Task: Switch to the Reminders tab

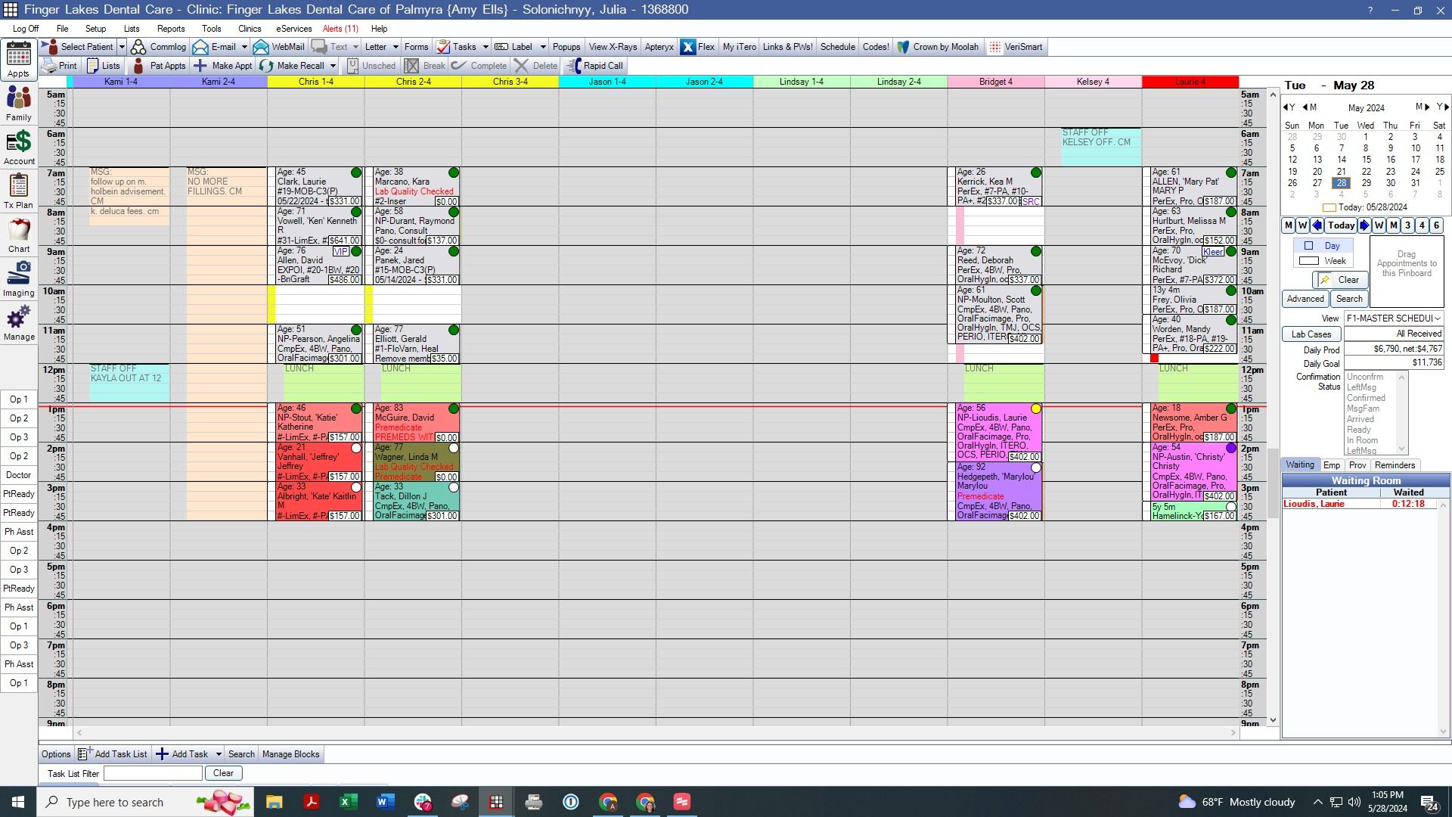Action: pyautogui.click(x=1395, y=465)
